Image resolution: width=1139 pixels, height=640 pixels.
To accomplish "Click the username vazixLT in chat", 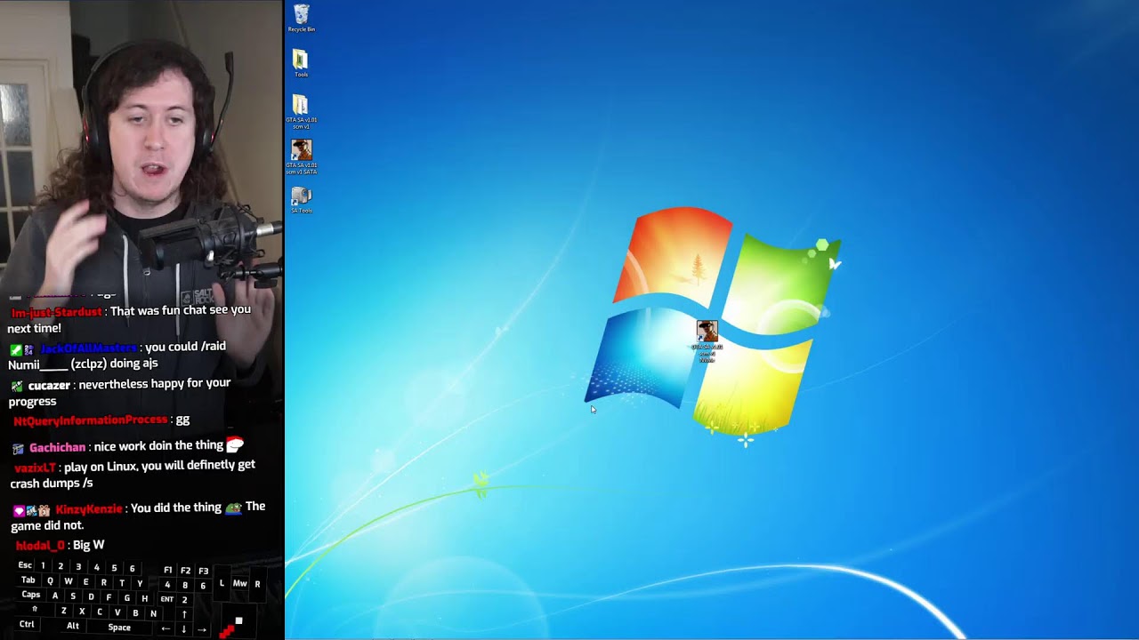I will [36, 468].
